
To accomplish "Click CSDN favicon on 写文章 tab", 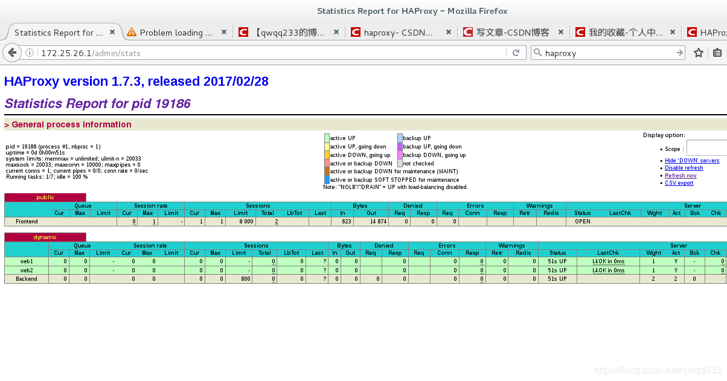I will (468, 33).
